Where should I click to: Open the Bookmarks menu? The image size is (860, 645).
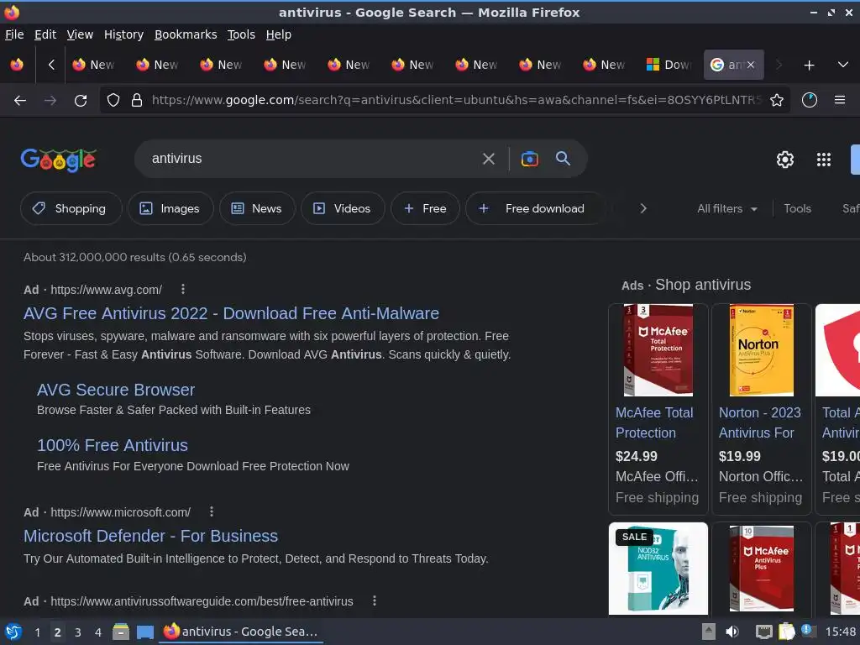pos(186,34)
